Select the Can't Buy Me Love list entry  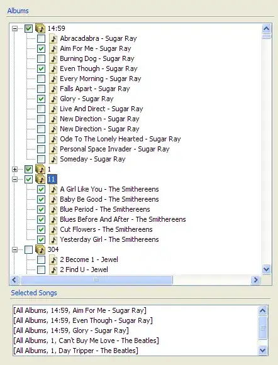tap(86, 340)
